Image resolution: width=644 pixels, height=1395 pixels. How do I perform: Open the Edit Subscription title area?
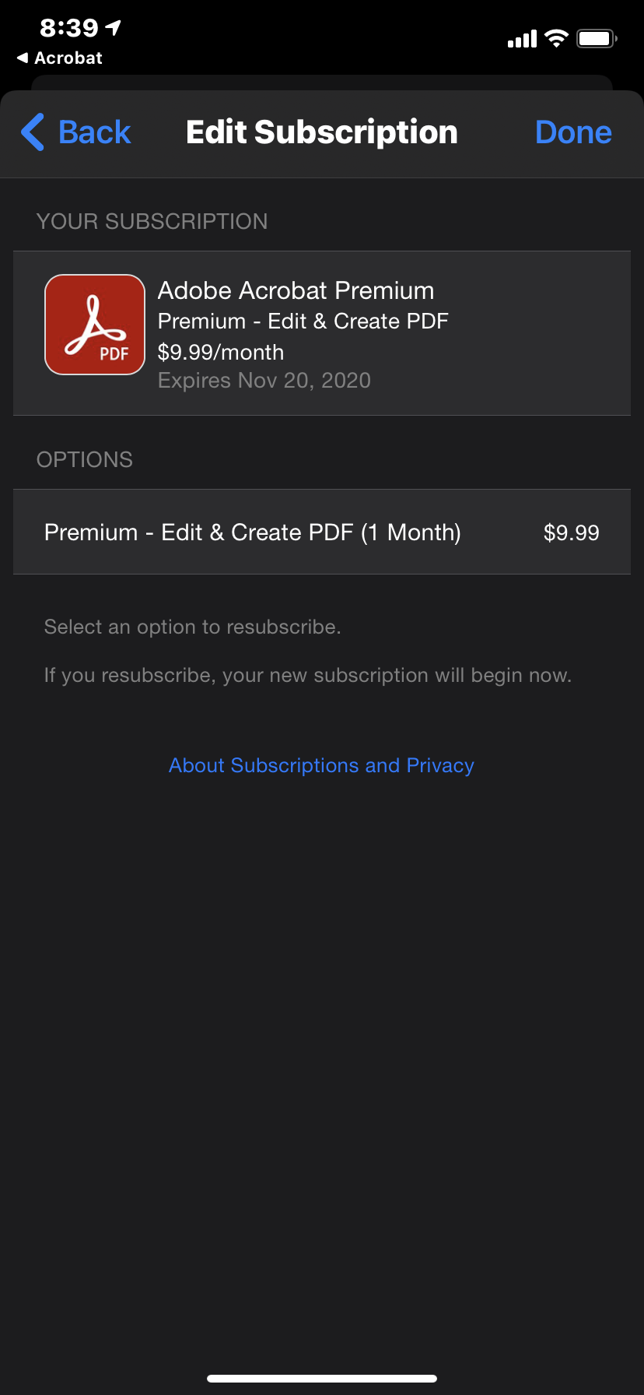click(321, 132)
